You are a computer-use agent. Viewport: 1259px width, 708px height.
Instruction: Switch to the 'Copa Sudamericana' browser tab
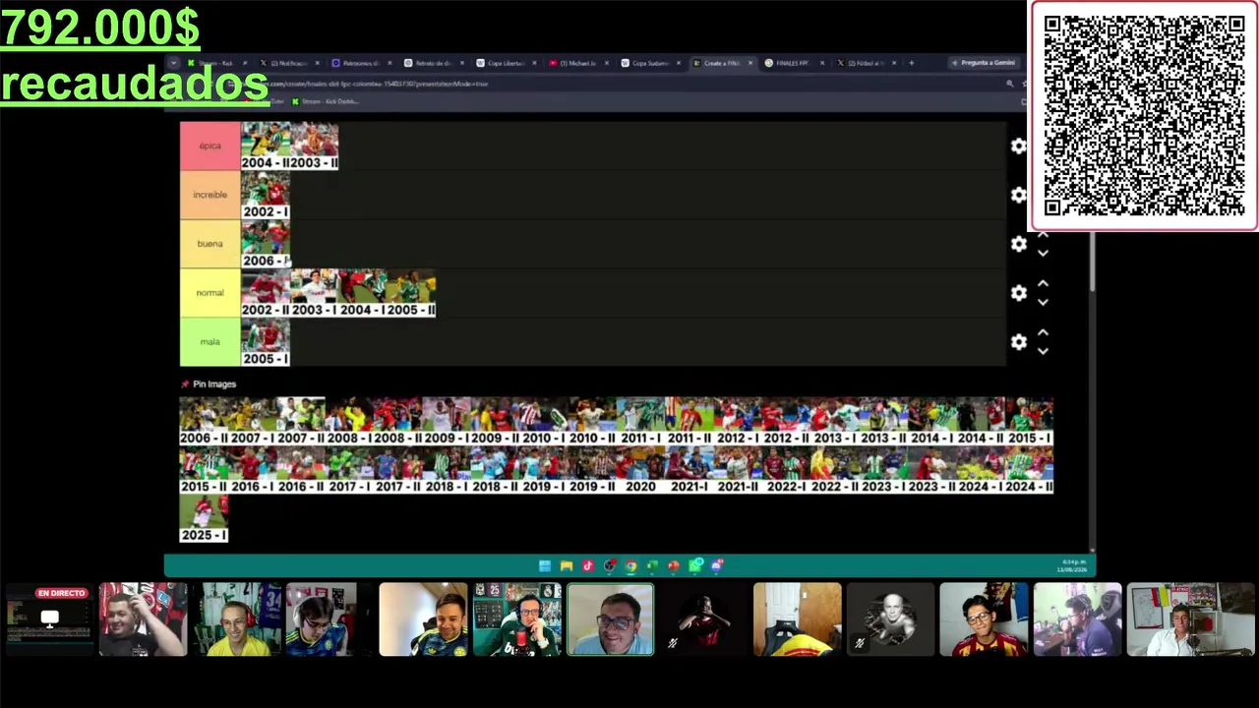(650, 63)
